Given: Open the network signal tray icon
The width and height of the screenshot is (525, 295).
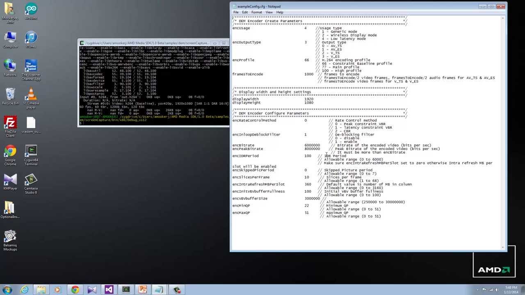Looking at the screenshot, I should pos(491,290).
